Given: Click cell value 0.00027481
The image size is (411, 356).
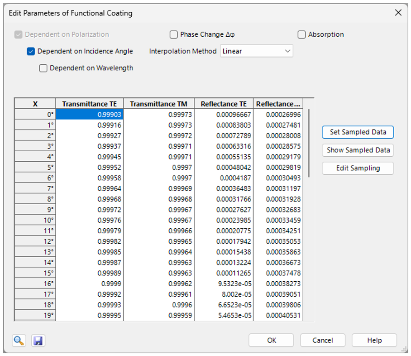Looking at the screenshot, I should [x=278, y=125].
